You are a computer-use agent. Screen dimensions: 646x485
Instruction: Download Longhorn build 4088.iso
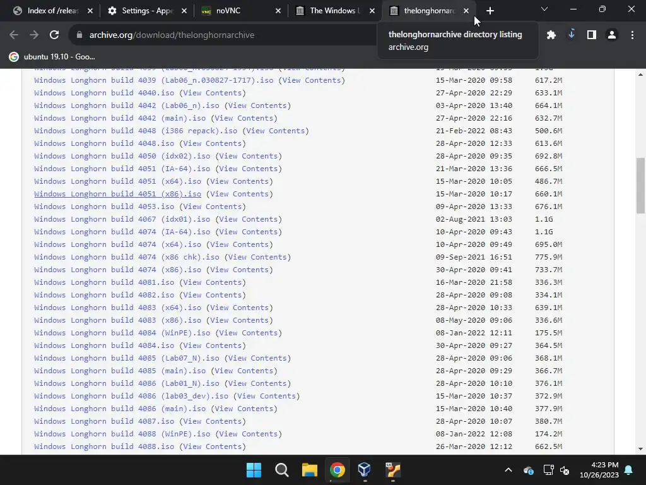tap(104, 446)
